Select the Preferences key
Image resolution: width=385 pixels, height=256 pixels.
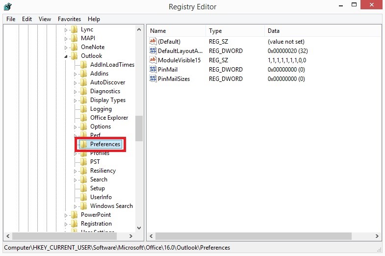105,144
